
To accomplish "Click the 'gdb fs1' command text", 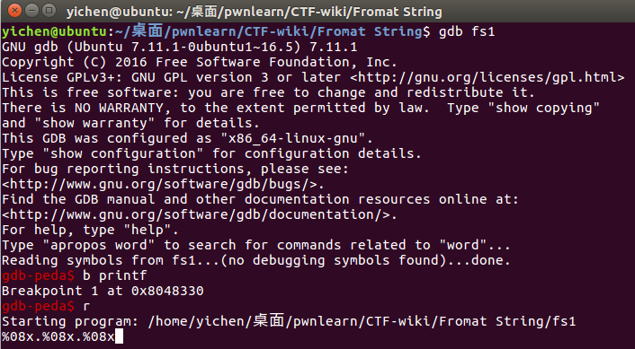I will tap(467, 31).
